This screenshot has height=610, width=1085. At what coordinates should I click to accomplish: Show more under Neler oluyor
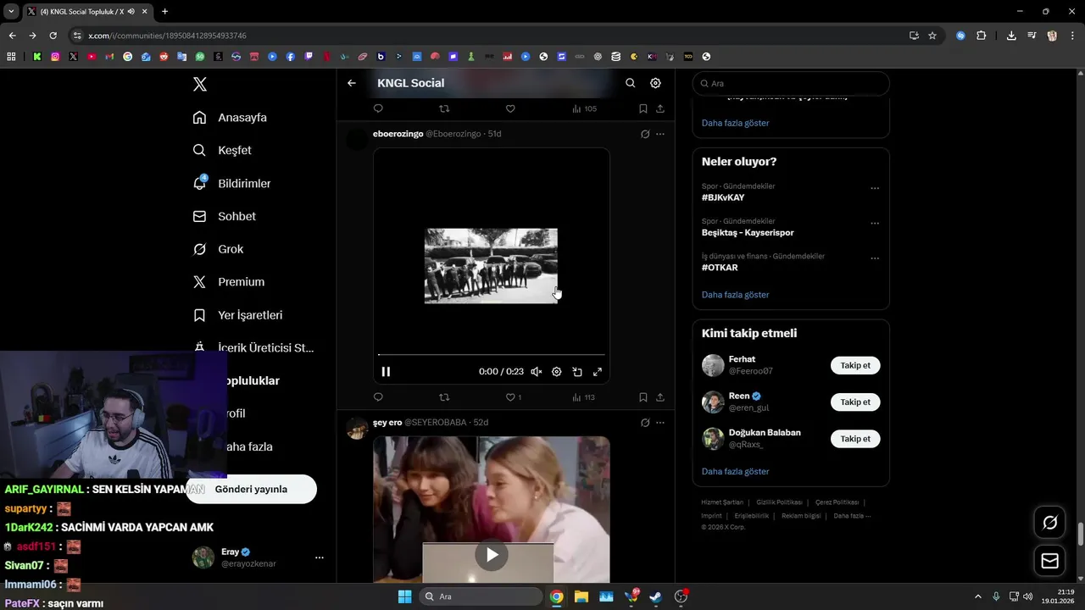736,295
